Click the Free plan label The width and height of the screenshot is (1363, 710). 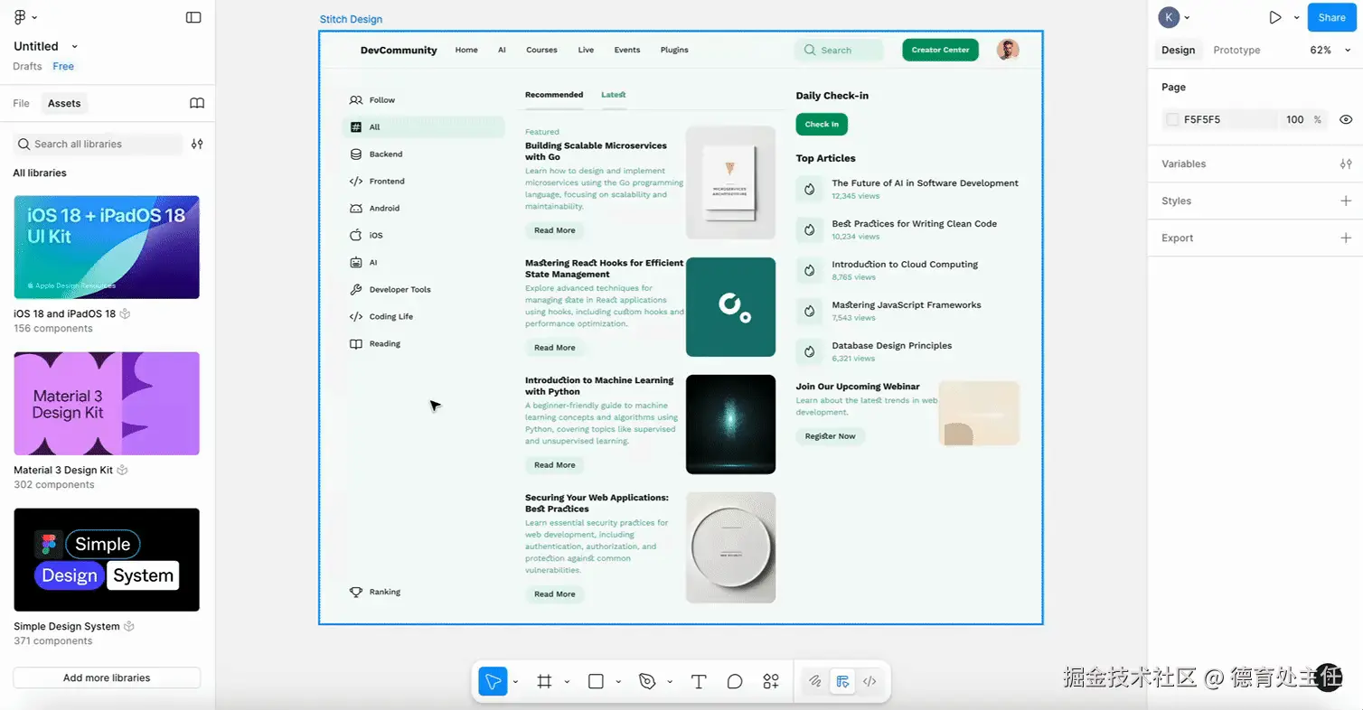(x=63, y=66)
